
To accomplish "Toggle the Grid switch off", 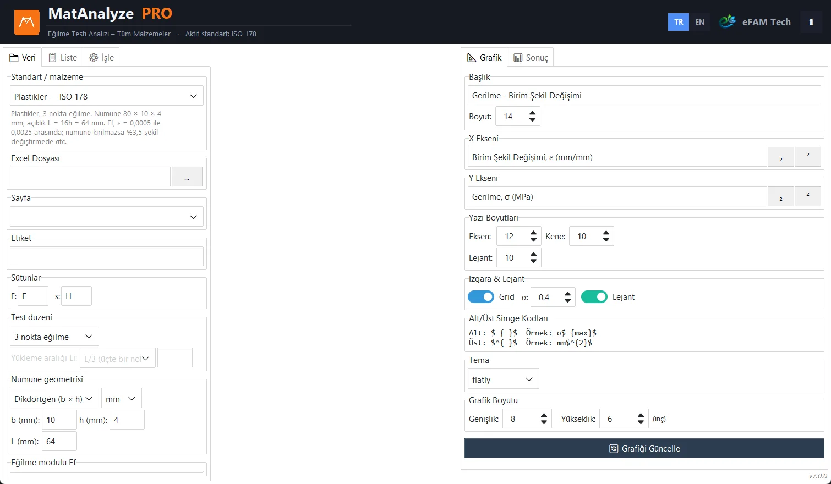I will [x=481, y=297].
